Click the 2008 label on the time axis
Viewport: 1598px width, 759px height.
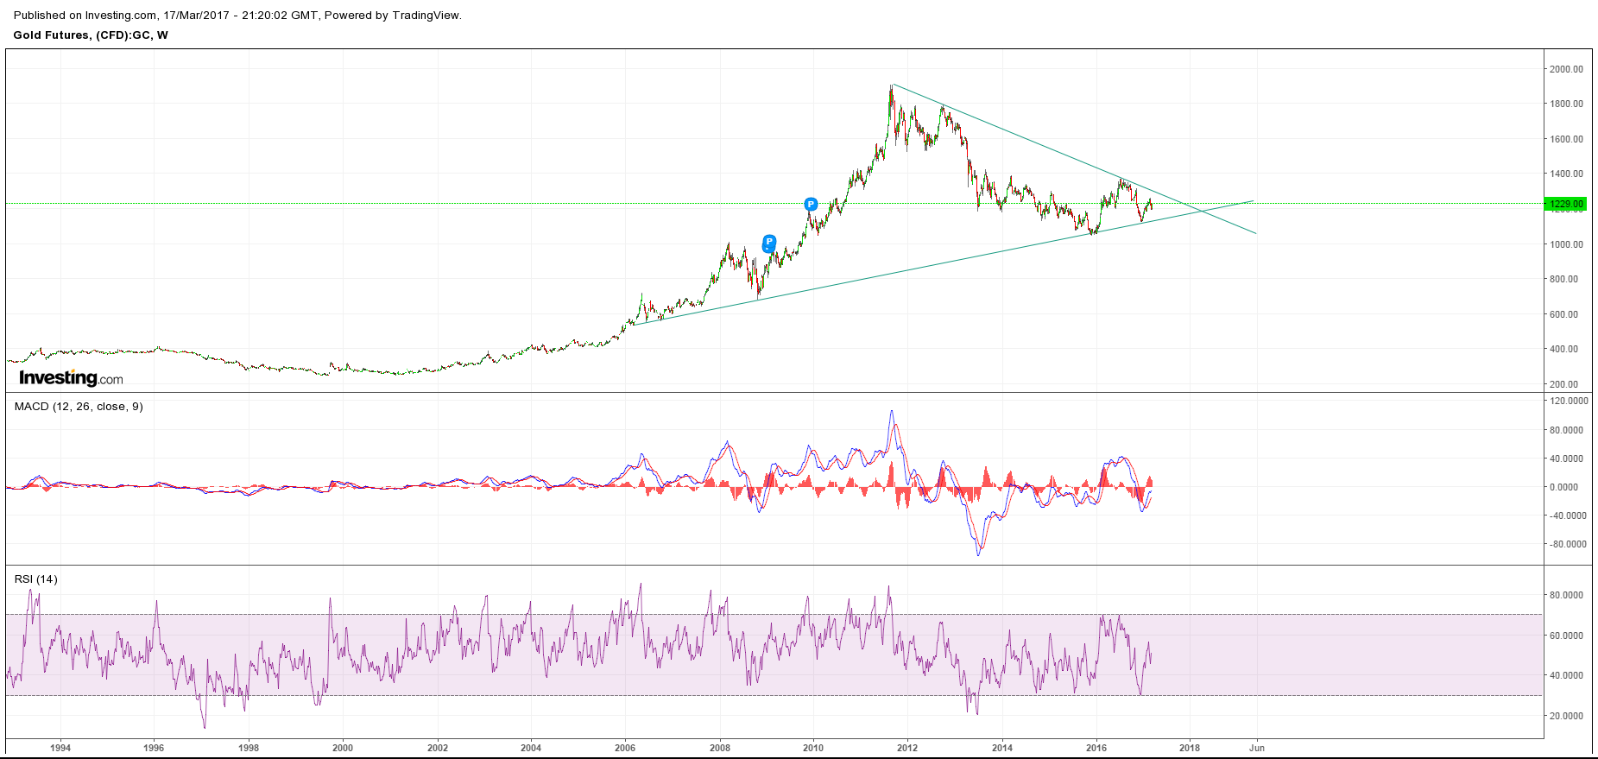pyautogui.click(x=719, y=748)
